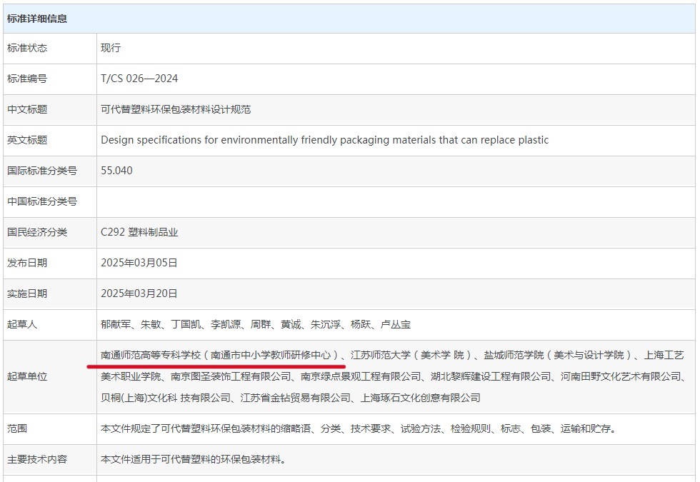The height and width of the screenshot is (482, 700).
Task: Click the Chinese title 可代替塑料环保包装材料设计规范
Action: pyautogui.click(x=176, y=109)
